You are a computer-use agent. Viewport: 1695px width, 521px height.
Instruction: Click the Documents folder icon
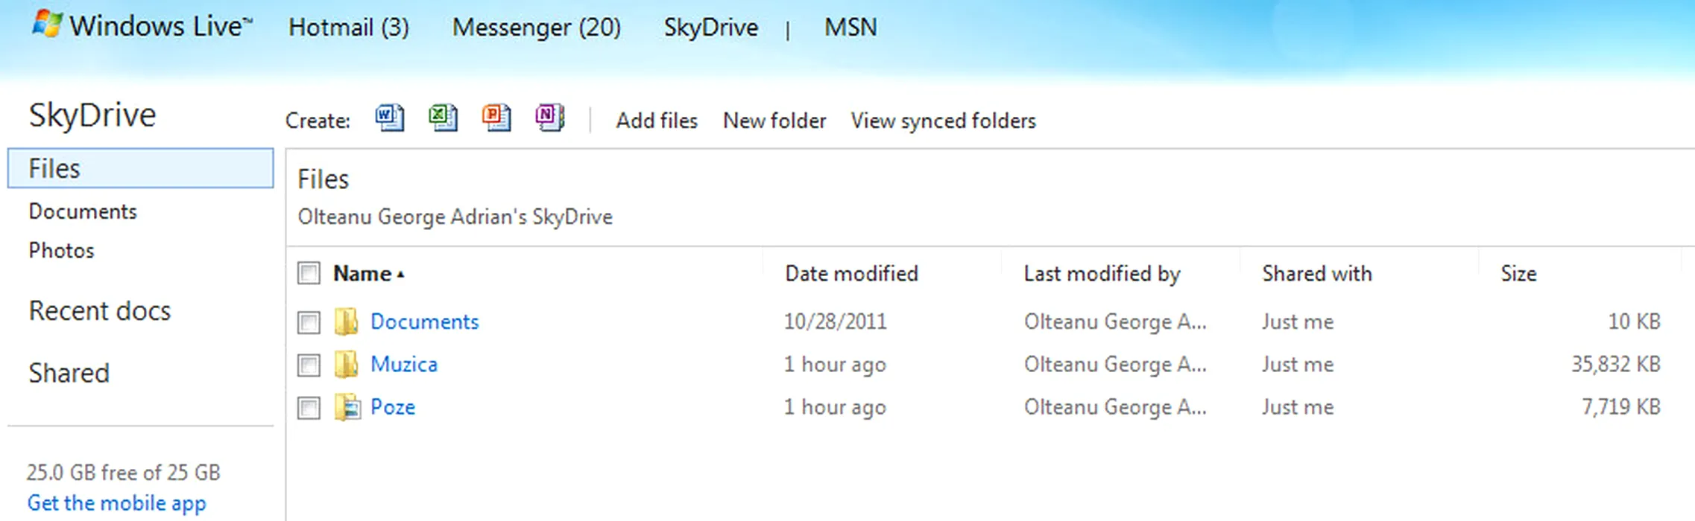(346, 322)
